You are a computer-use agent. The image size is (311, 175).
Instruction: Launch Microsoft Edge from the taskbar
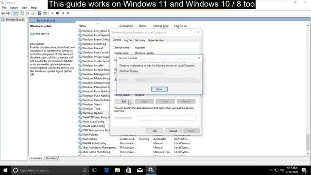click(x=106, y=170)
